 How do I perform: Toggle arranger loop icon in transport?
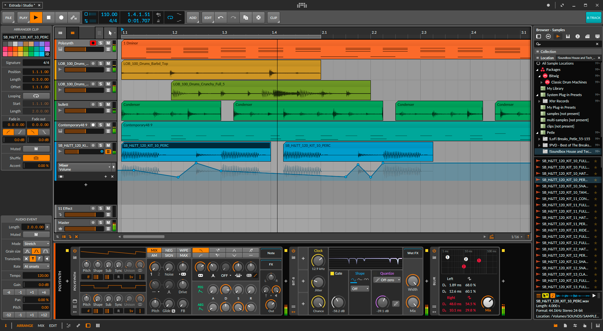pyautogui.click(x=170, y=18)
